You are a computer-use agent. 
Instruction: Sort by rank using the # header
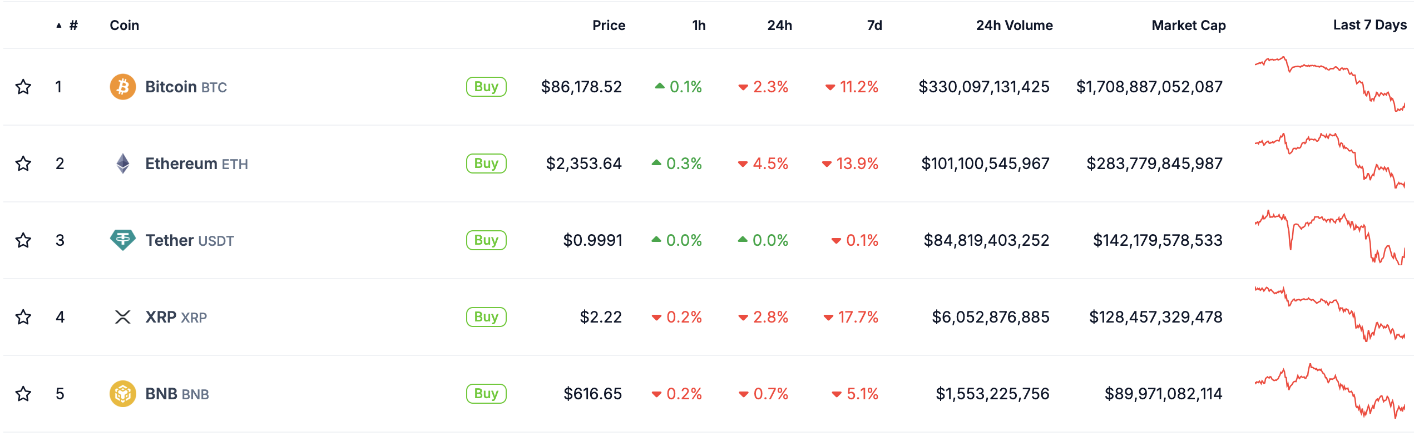click(73, 26)
